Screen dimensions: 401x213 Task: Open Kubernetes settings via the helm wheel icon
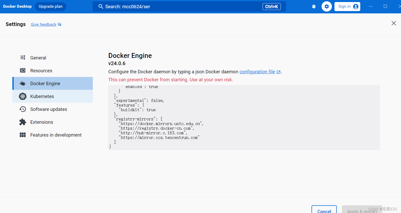[23, 96]
